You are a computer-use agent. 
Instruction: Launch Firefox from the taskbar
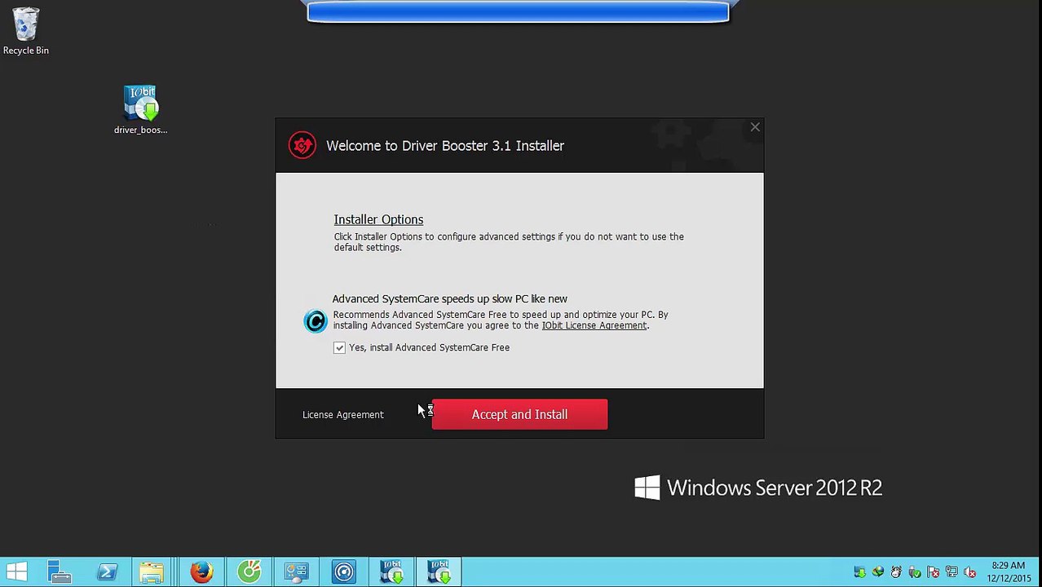(201, 572)
